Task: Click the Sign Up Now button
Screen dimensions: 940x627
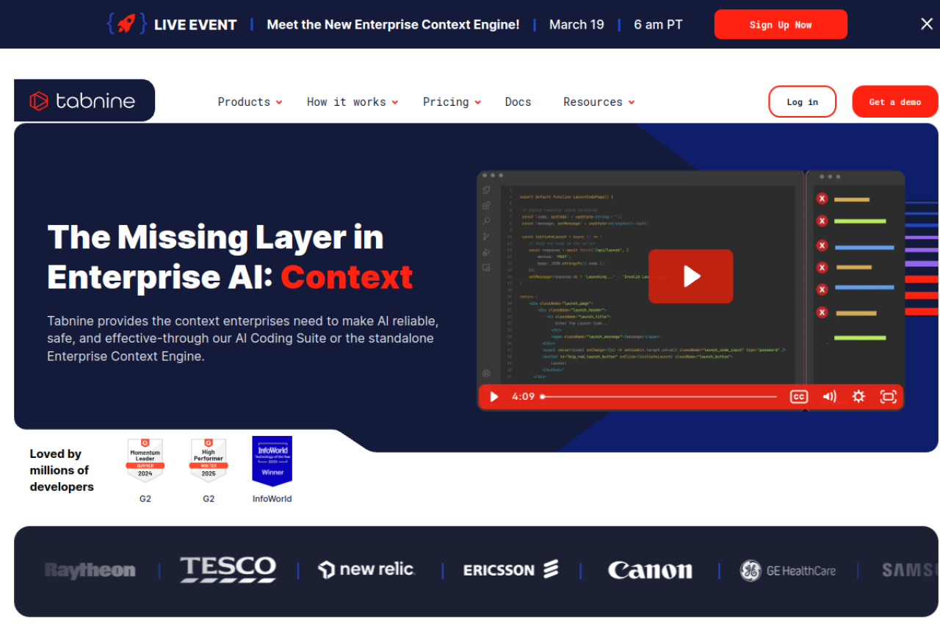Action: (781, 24)
